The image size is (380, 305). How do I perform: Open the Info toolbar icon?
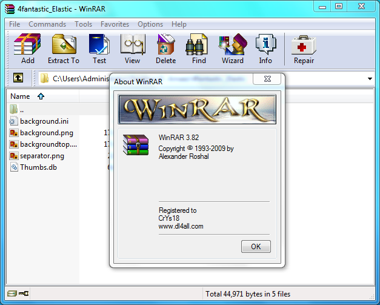click(265, 49)
